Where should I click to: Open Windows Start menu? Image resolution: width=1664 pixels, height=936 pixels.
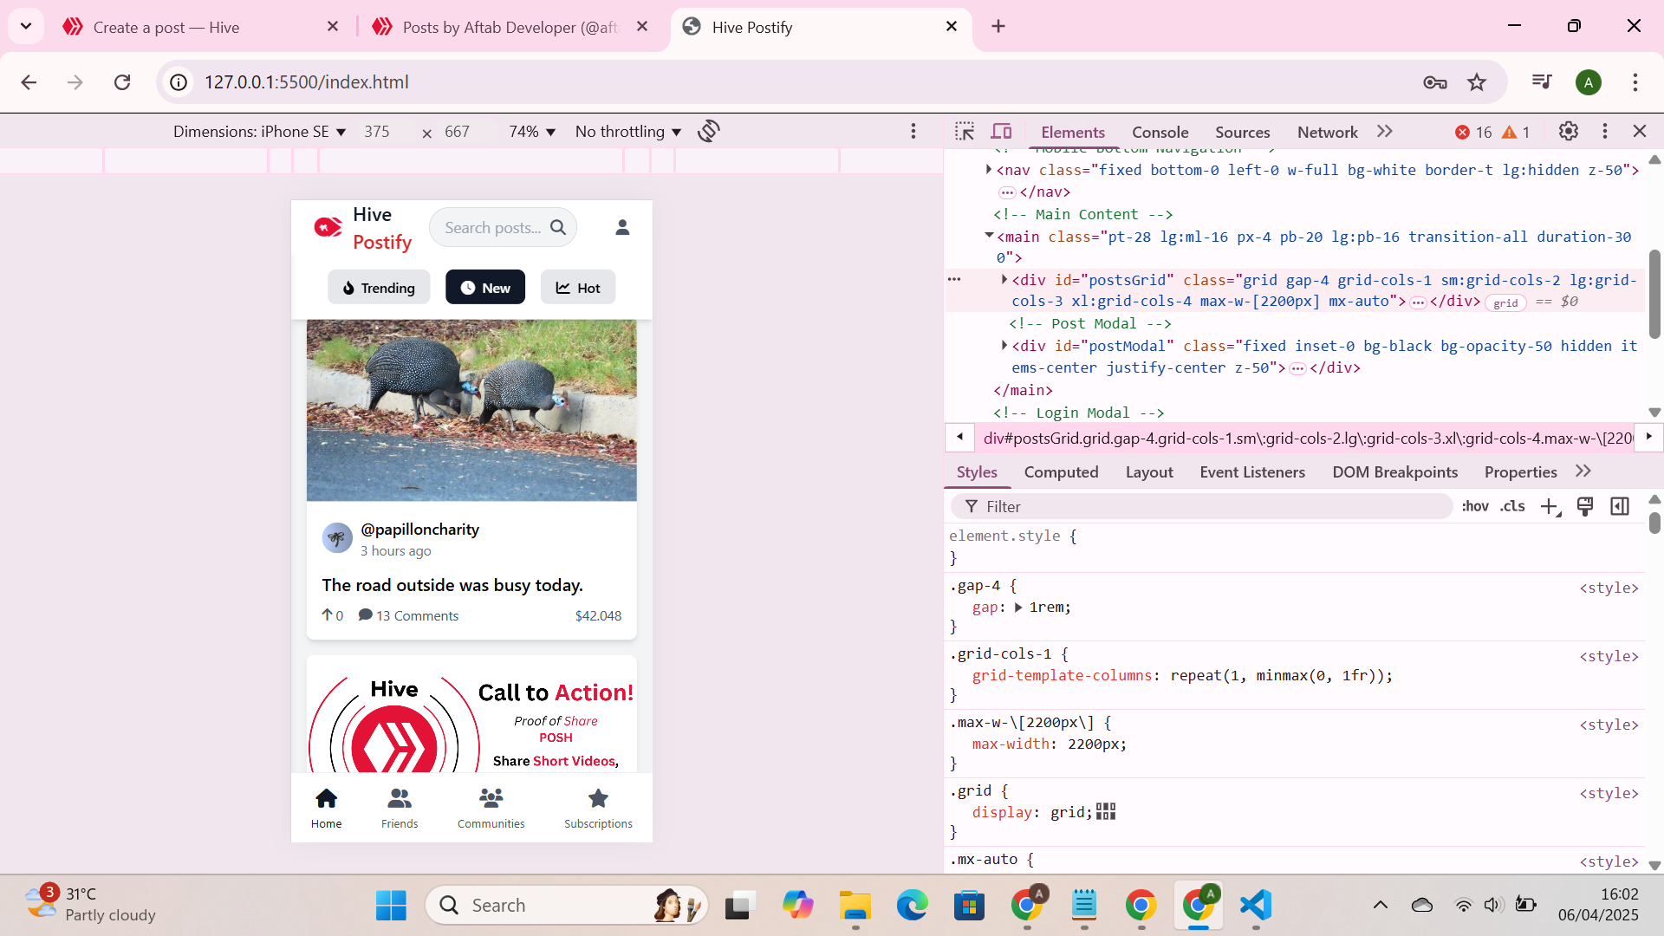391,906
